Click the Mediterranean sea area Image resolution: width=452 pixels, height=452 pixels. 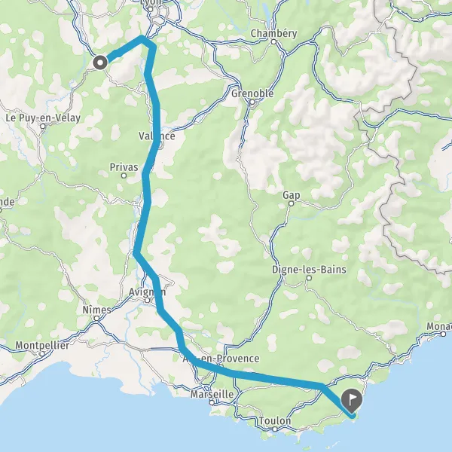coord(115,418)
